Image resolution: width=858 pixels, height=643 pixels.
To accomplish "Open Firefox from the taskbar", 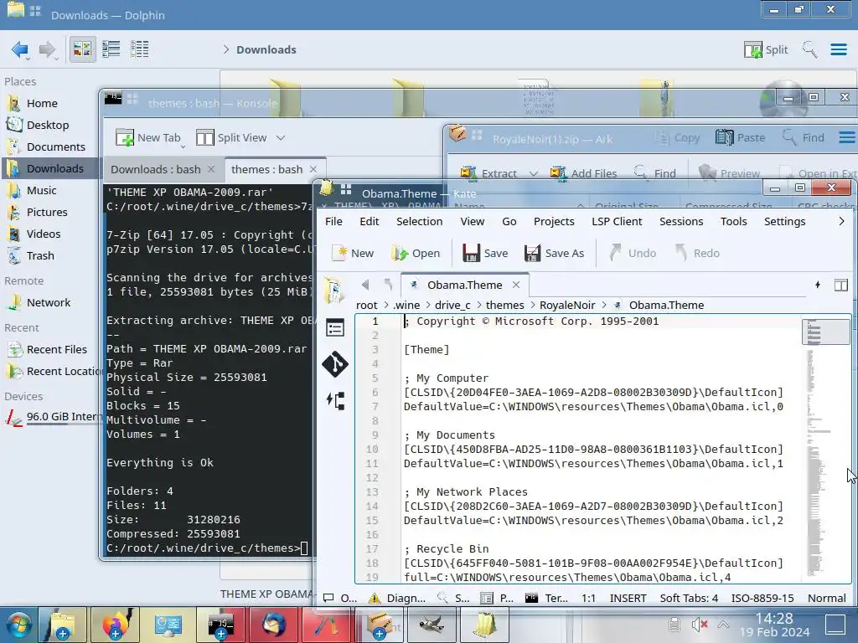I will click(x=115, y=625).
